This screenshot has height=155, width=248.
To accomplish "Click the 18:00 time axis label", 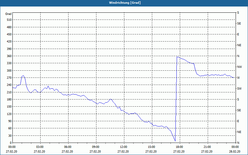I will 179,147.
